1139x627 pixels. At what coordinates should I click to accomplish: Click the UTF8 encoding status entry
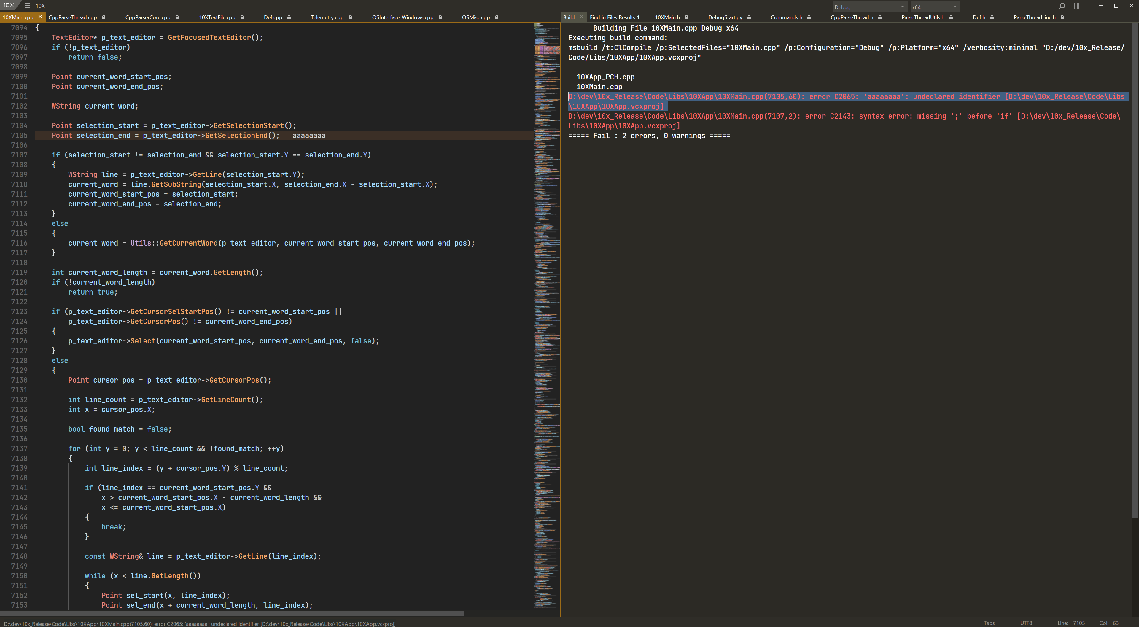(x=1026, y=623)
